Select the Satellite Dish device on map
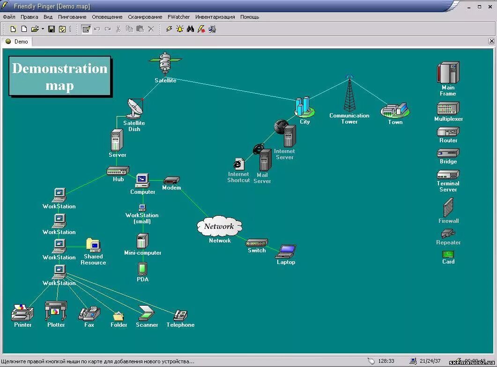The width and height of the screenshot is (497, 367). point(135,109)
